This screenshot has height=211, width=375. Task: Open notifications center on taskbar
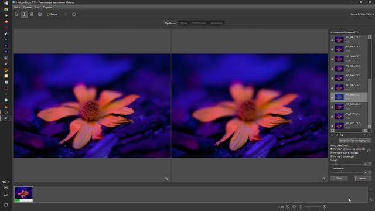6,205
